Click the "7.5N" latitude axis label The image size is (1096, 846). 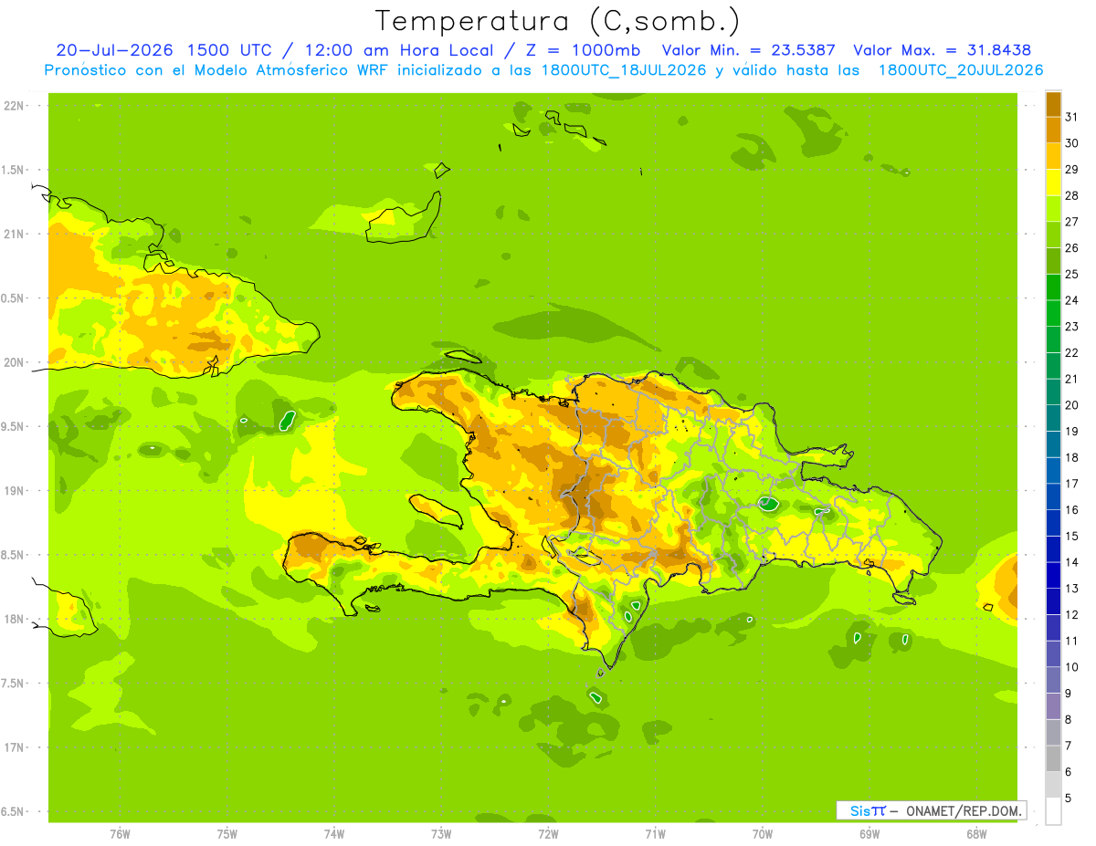(14, 683)
